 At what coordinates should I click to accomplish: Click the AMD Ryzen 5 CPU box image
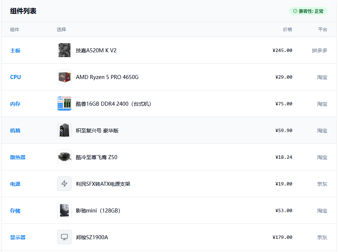point(64,77)
